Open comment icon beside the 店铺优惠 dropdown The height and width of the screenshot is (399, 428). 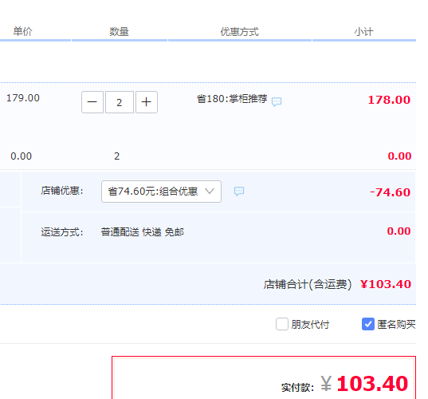pyautogui.click(x=239, y=191)
